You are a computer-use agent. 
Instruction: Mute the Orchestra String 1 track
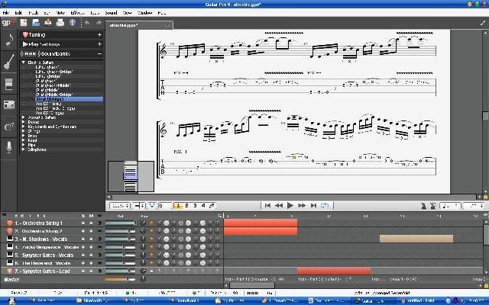click(91, 223)
